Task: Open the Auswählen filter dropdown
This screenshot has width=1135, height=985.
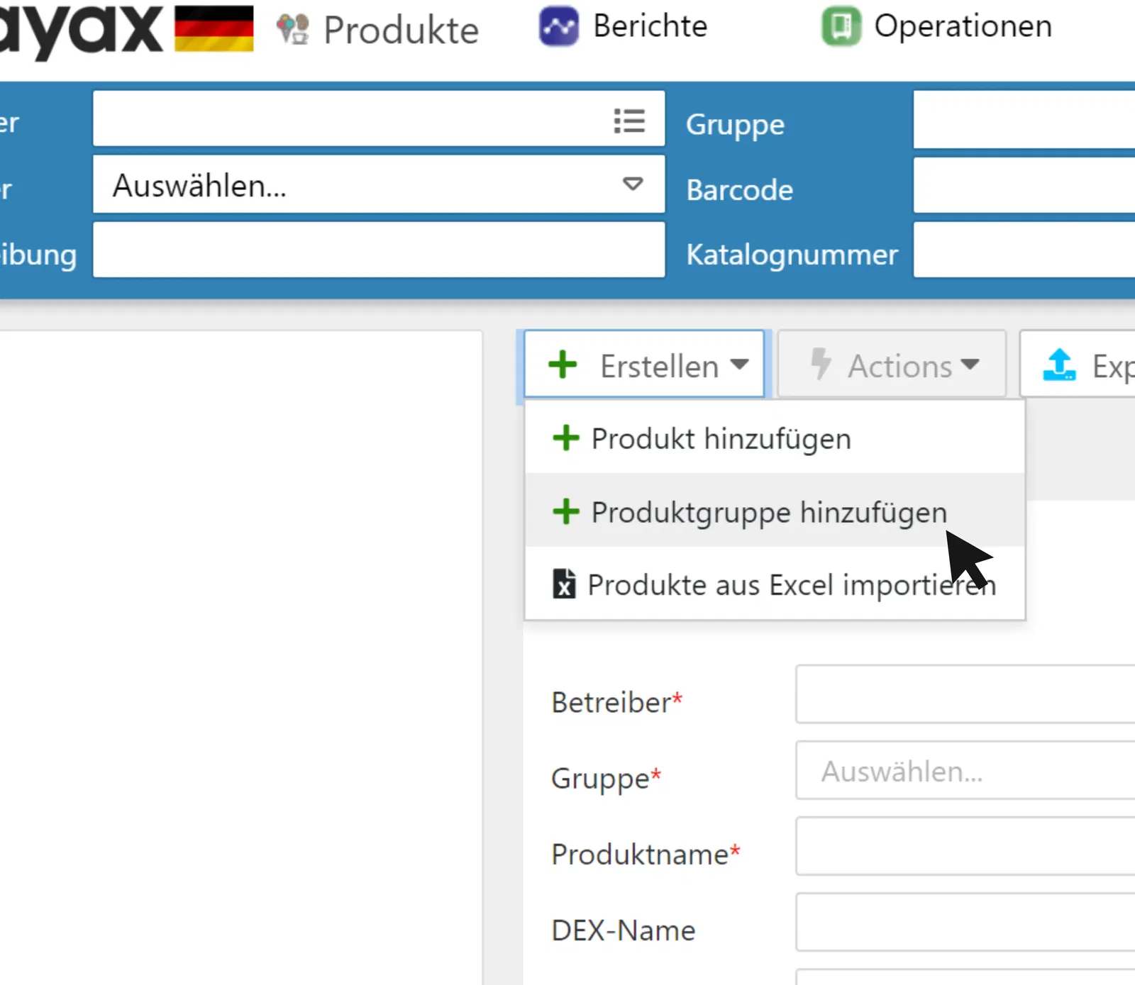Action: pyautogui.click(x=378, y=185)
